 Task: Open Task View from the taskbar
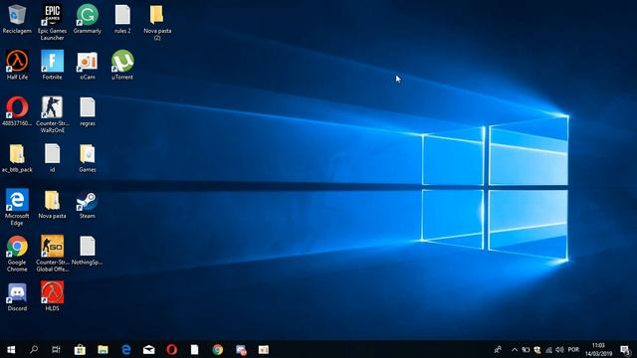click(x=56, y=349)
